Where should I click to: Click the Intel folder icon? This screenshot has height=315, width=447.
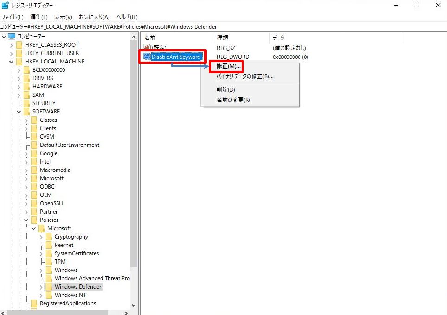point(34,162)
